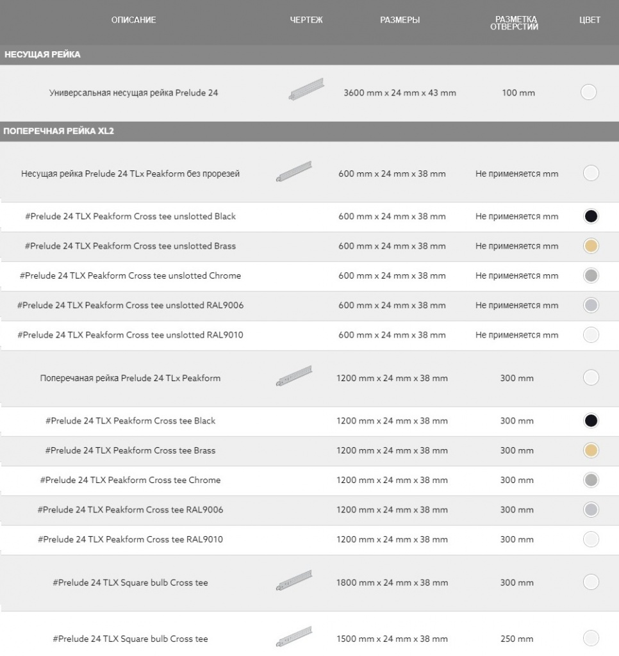Click the ЦВЕТ column header

click(590, 20)
